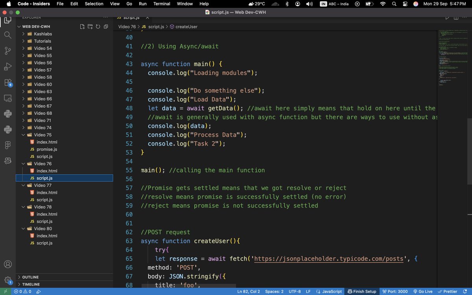
Task: Run the file using editor play button
Action: tap(447, 17)
